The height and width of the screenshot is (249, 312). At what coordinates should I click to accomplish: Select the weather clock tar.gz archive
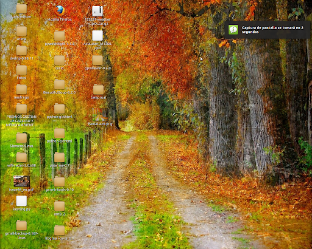coord(97,11)
